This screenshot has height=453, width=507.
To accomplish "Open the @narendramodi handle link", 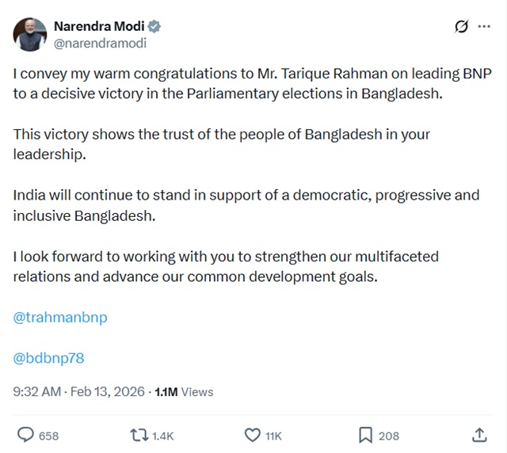I will pyautogui.click(x=100, y=44).
